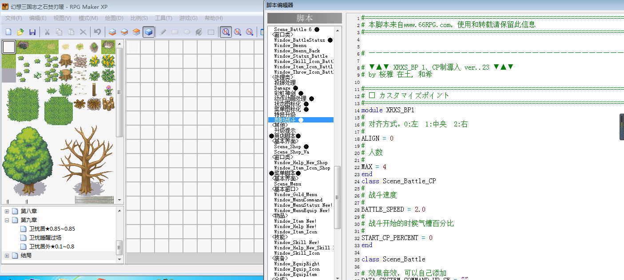Select script Window_Skill New!
This screenshot has width=624, height=280.
(297, 242)
